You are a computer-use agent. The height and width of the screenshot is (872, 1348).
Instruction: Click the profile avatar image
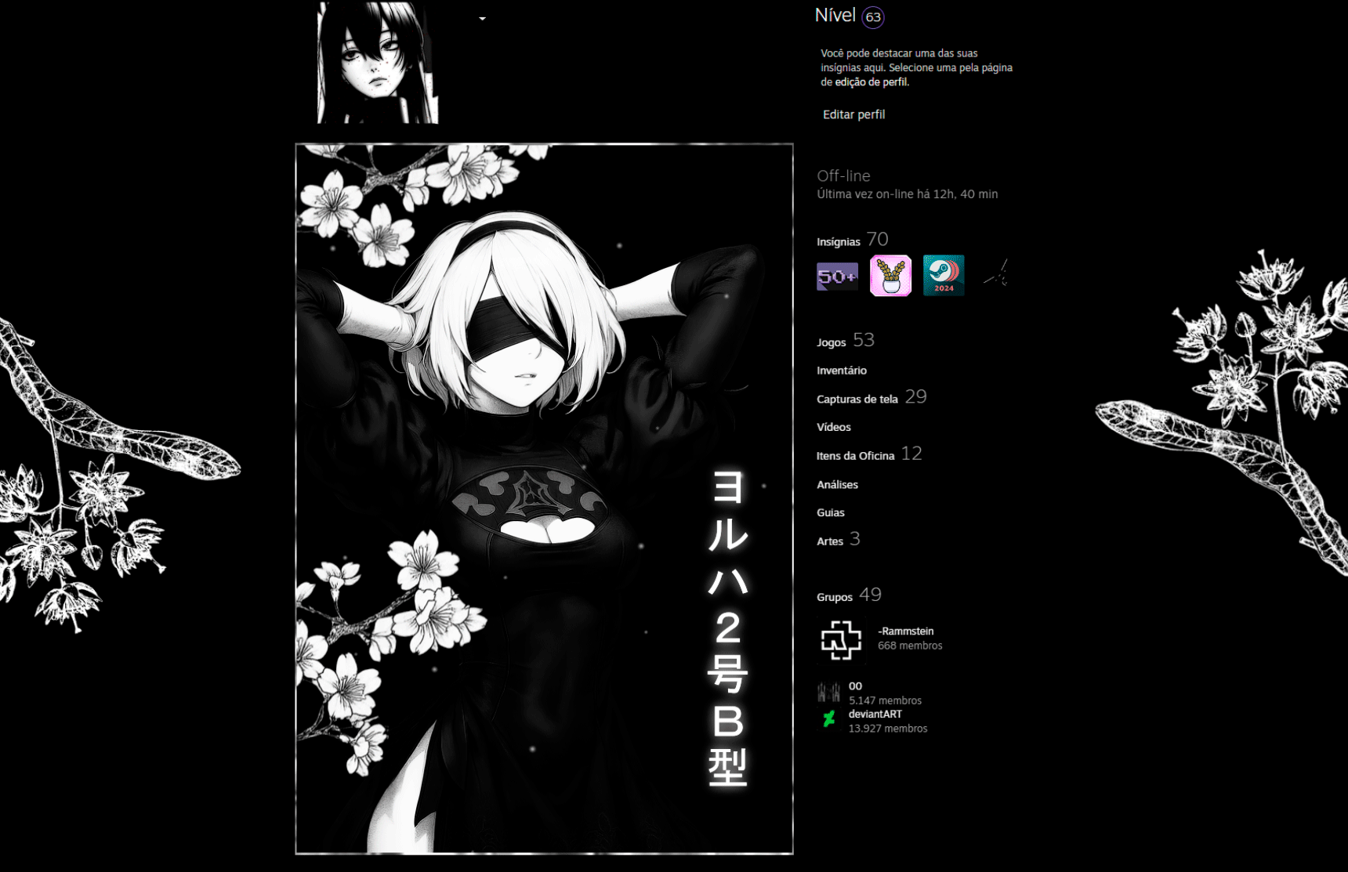pos(378,62)
